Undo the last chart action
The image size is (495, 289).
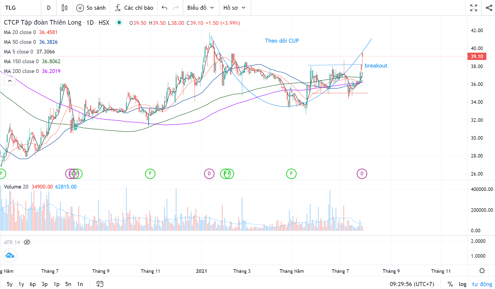164,8
